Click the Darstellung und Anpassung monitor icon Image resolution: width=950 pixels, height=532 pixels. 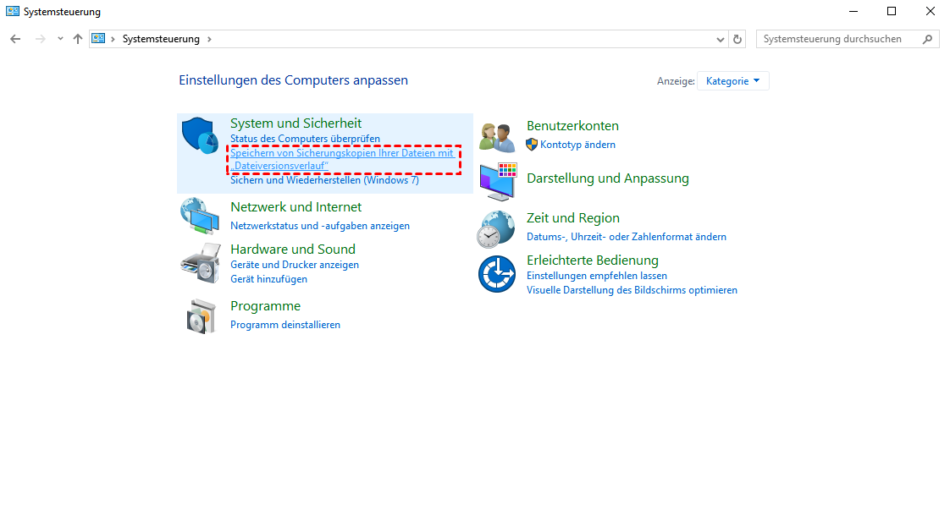(x=497, y=180)
